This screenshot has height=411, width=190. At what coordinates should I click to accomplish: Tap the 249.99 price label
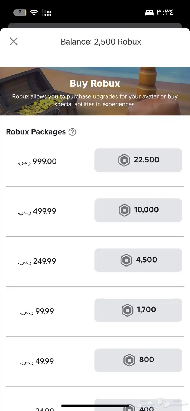coord(37,261)
